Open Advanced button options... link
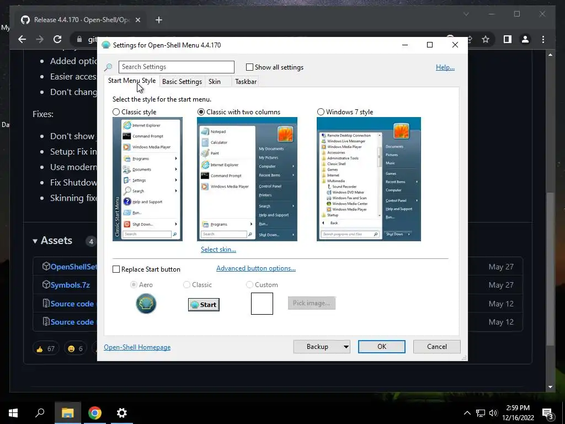 click(256, 268)
